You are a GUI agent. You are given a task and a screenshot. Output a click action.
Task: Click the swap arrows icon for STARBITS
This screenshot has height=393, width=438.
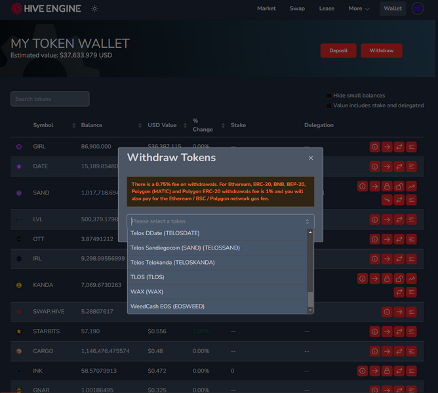(399, 331)
